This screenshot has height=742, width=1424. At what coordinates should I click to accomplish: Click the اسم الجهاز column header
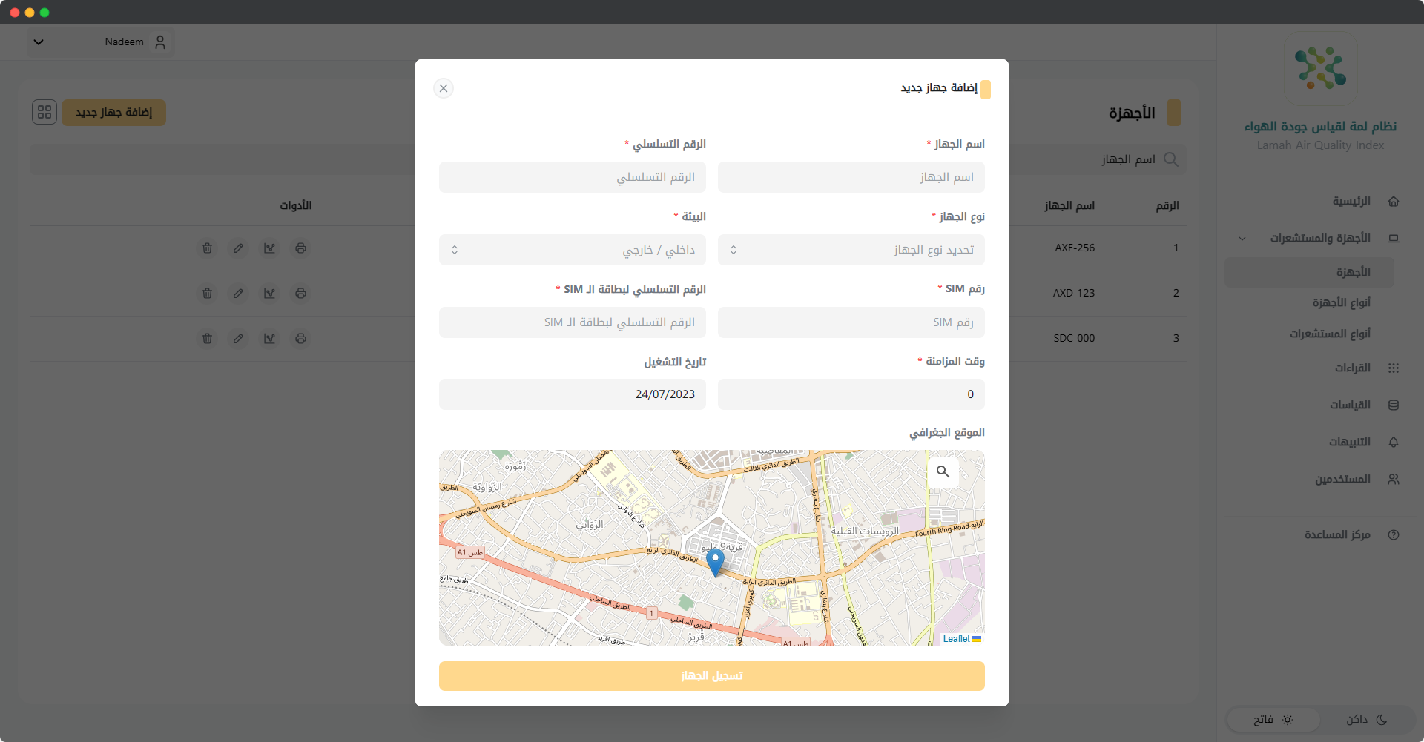coord(1069,205)
